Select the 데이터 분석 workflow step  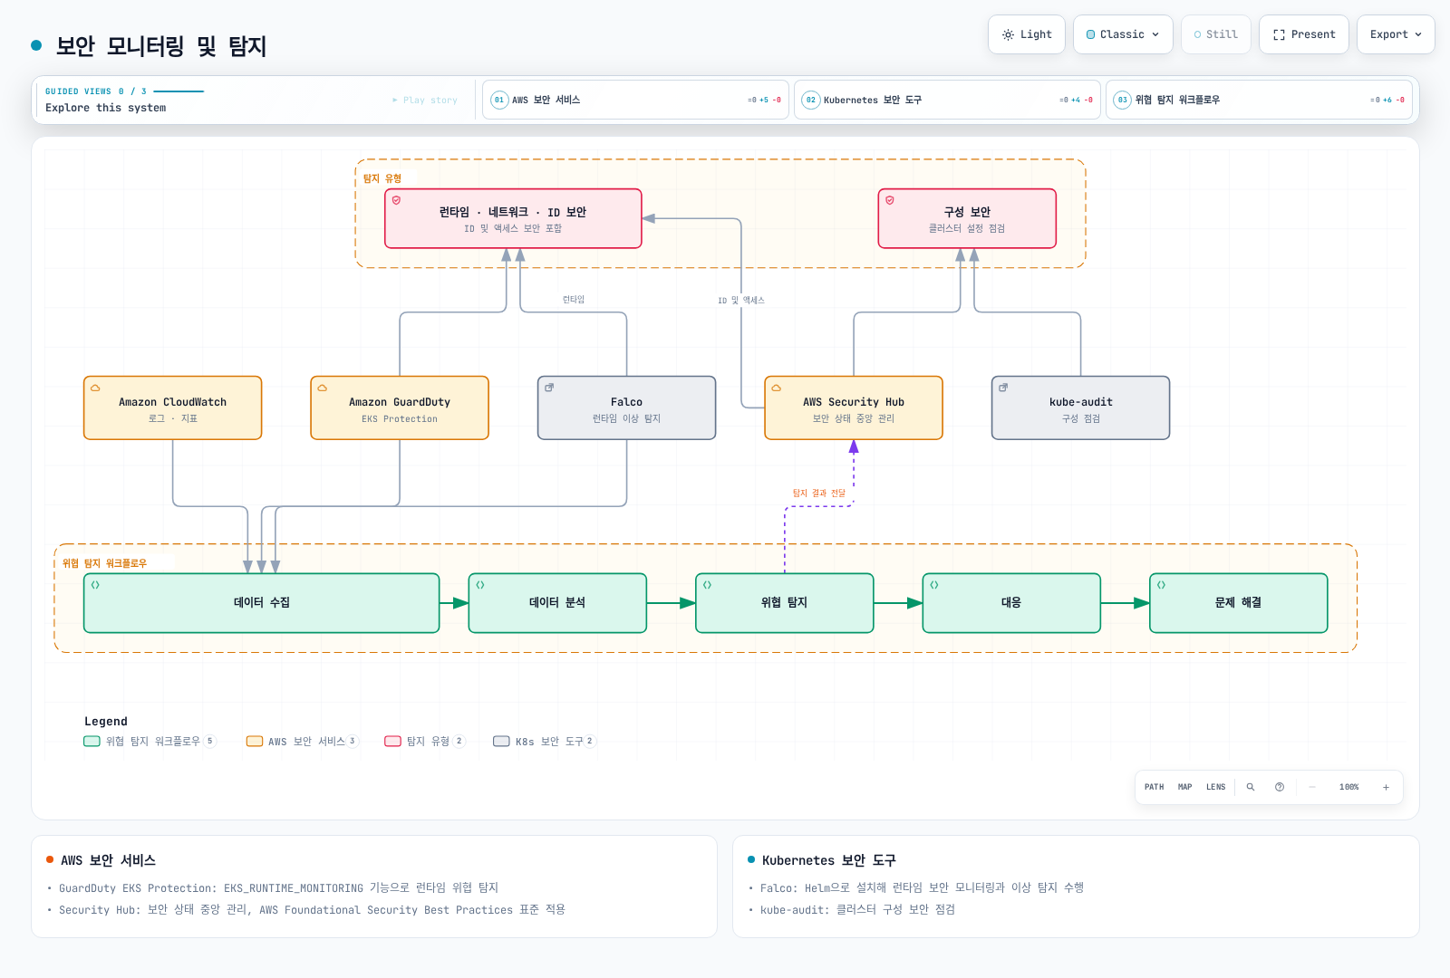click(557, 603)
